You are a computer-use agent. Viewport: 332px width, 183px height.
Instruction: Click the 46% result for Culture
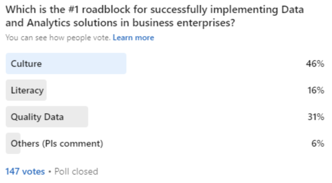tap(315, 64)
